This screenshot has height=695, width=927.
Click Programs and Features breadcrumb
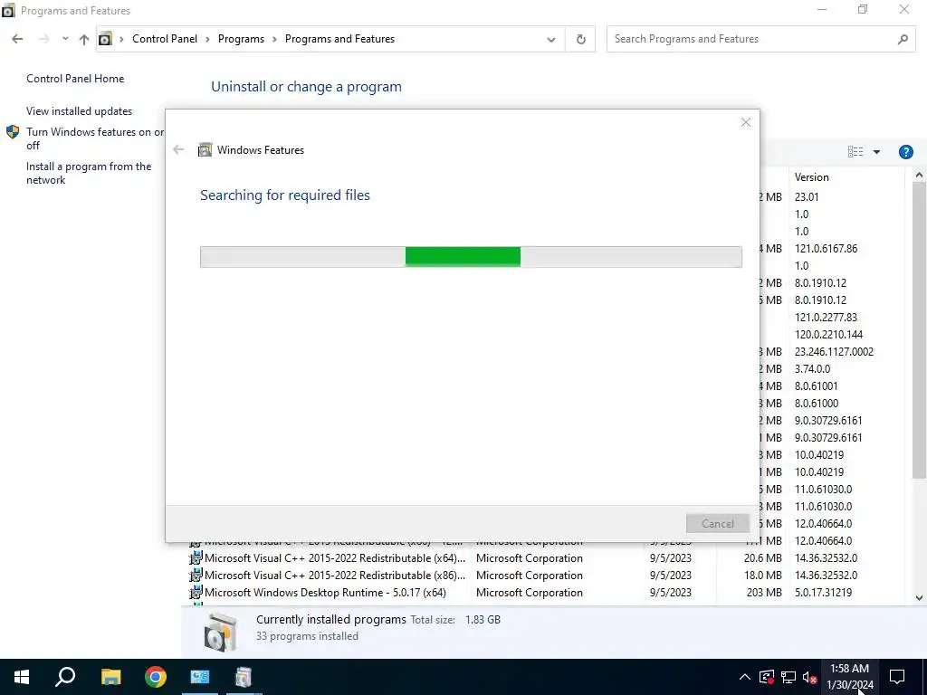[340, 39]
